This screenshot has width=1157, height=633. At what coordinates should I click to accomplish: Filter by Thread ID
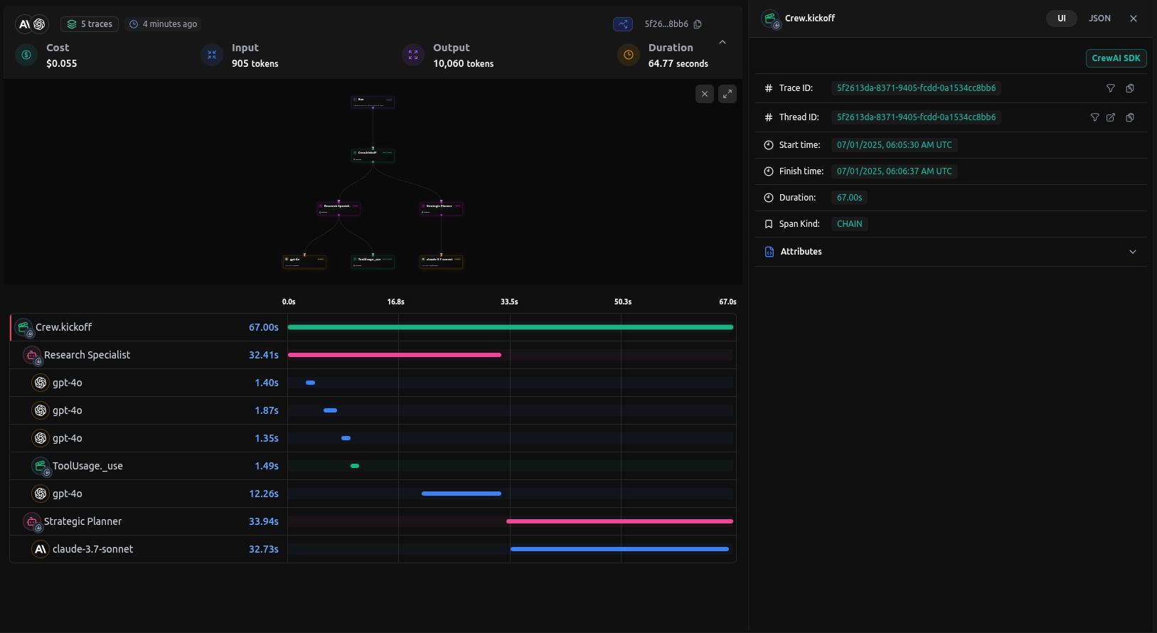point(1094,117)
